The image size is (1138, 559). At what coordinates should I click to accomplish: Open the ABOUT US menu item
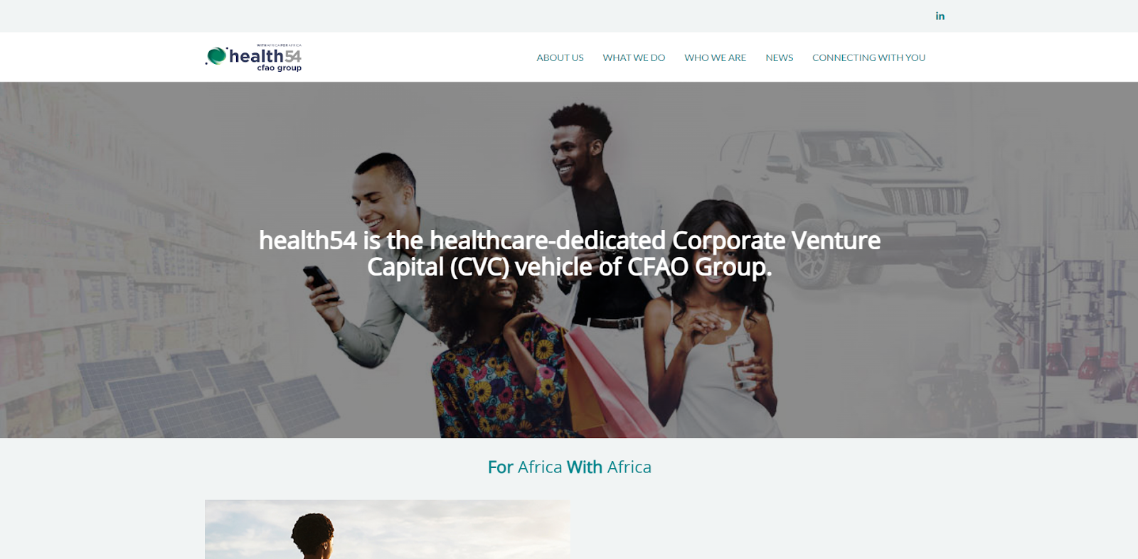pos(560,58)
